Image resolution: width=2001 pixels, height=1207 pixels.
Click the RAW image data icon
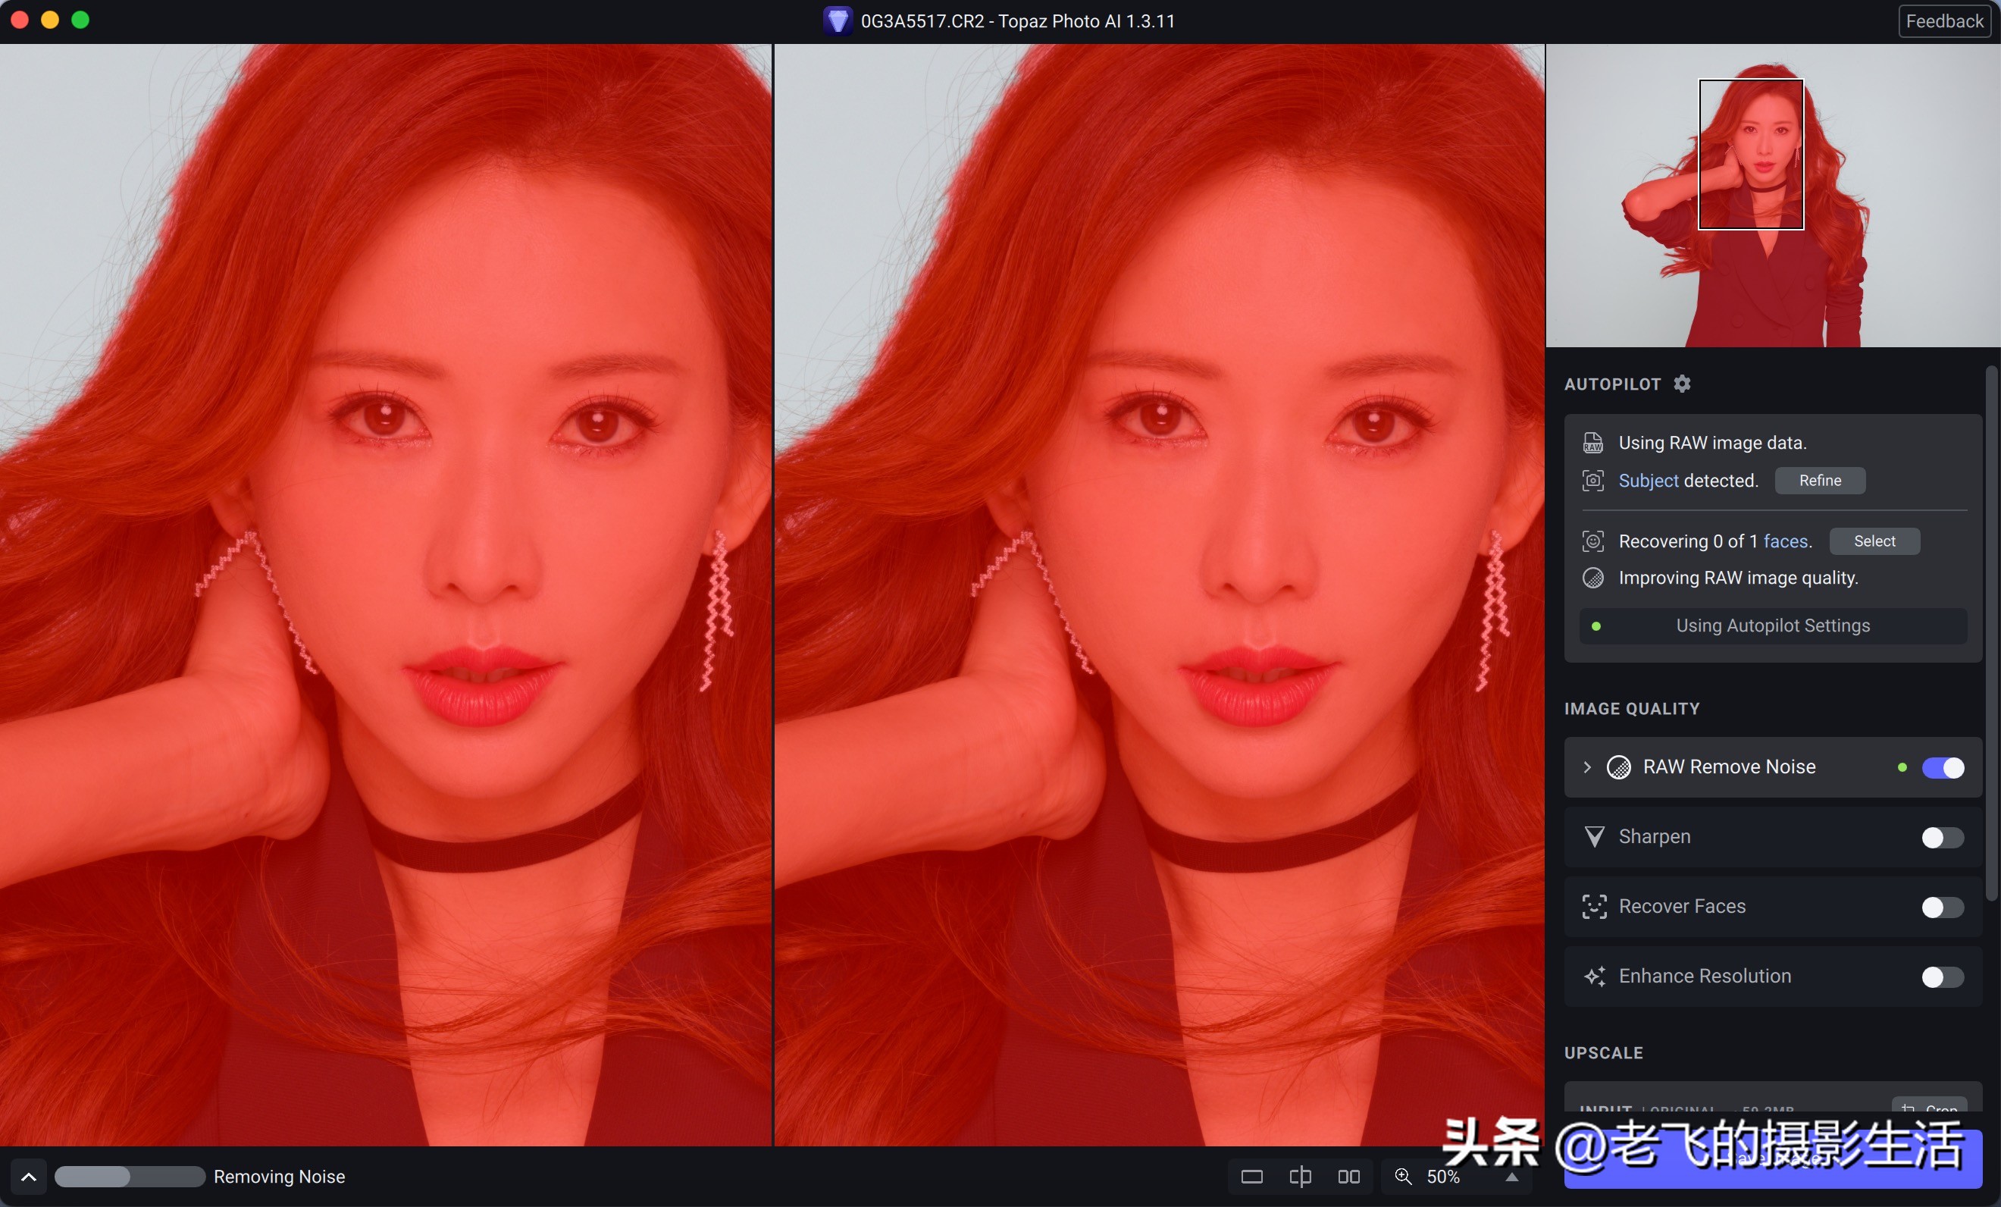click(1592, 442)
